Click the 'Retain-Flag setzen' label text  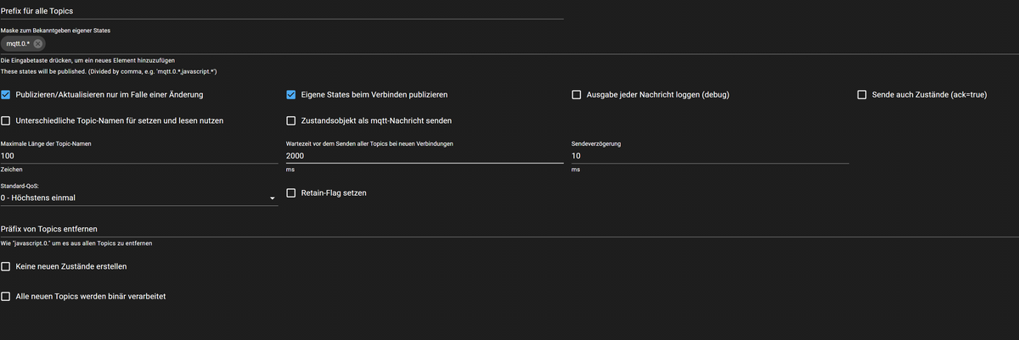click(x=334, y=193)
